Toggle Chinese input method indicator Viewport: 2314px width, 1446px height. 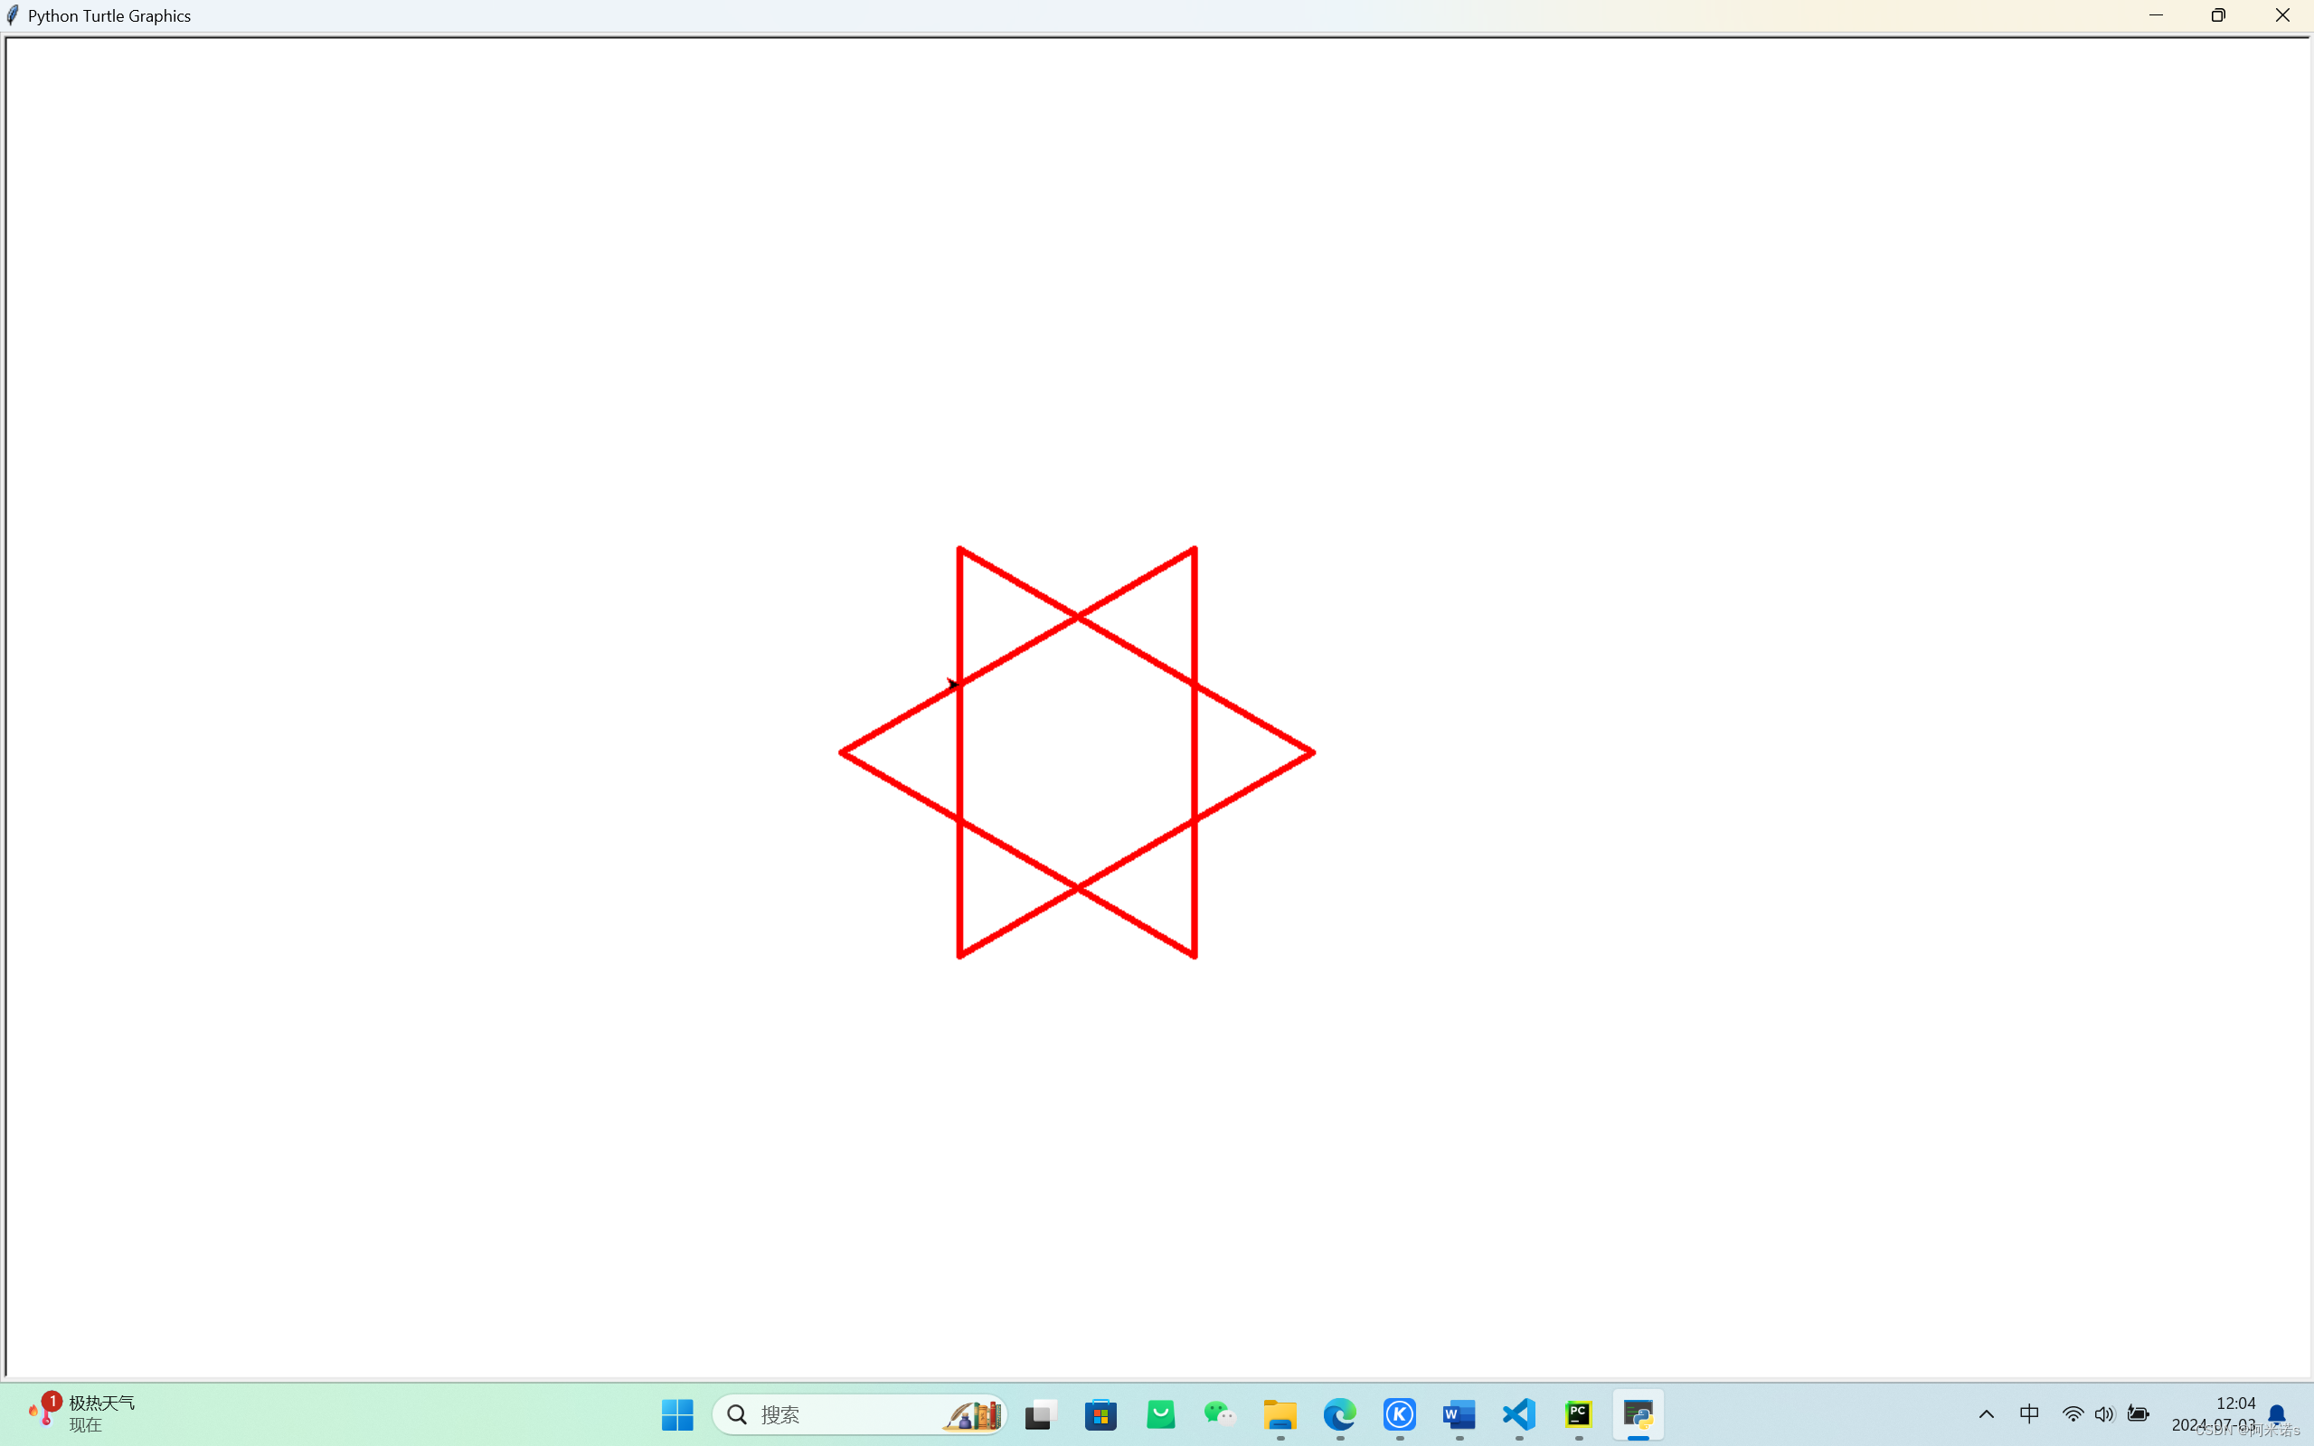(x=2029, y=1413)
